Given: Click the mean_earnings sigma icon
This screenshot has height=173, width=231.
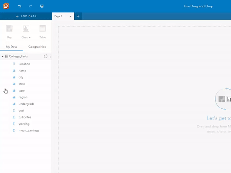Looking at the screenshot, I should click(14, 130).
